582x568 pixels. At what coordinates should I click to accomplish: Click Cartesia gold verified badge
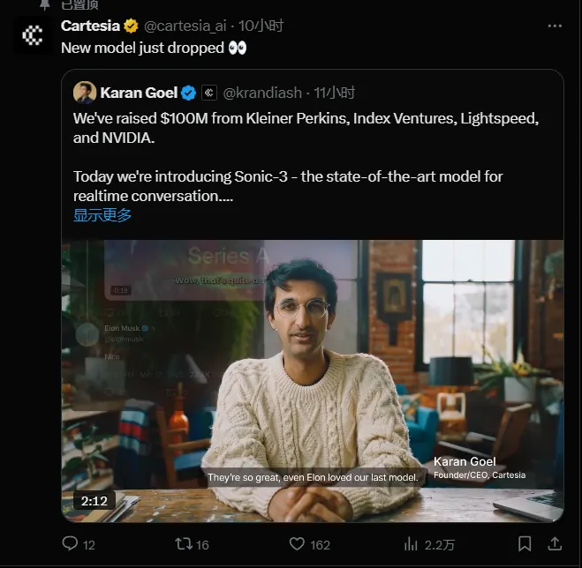tap(131, 26)
